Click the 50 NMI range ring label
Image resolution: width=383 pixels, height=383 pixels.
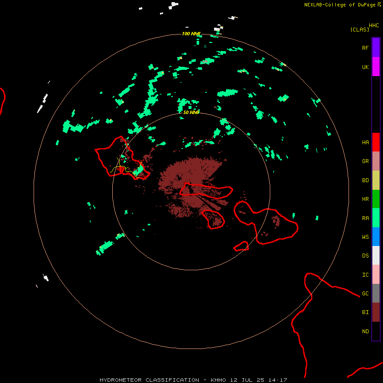click(x=191, y=112)
